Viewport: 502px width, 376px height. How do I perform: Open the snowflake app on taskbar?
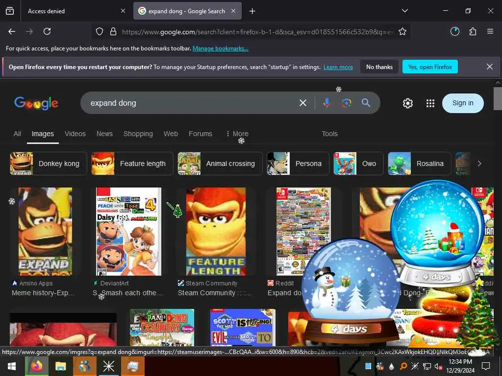pyautogui.click(x=108, y=366)
